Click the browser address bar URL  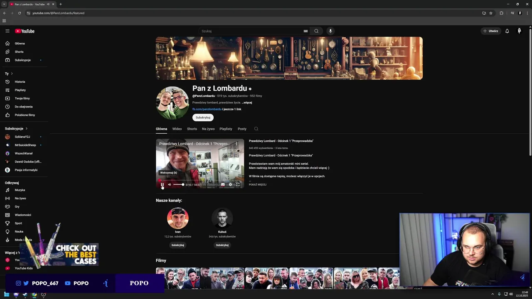(58, 13)
